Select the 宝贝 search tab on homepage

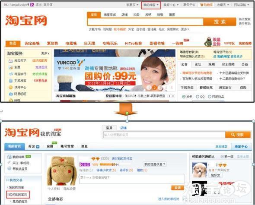coord(94,15)
